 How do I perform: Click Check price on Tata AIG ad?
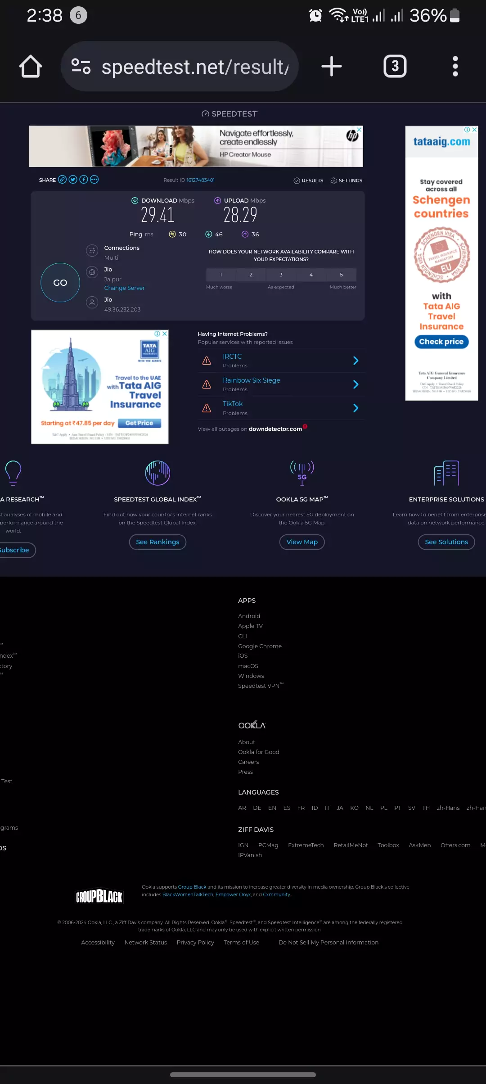pyautogui.click(x=441, y=342)
